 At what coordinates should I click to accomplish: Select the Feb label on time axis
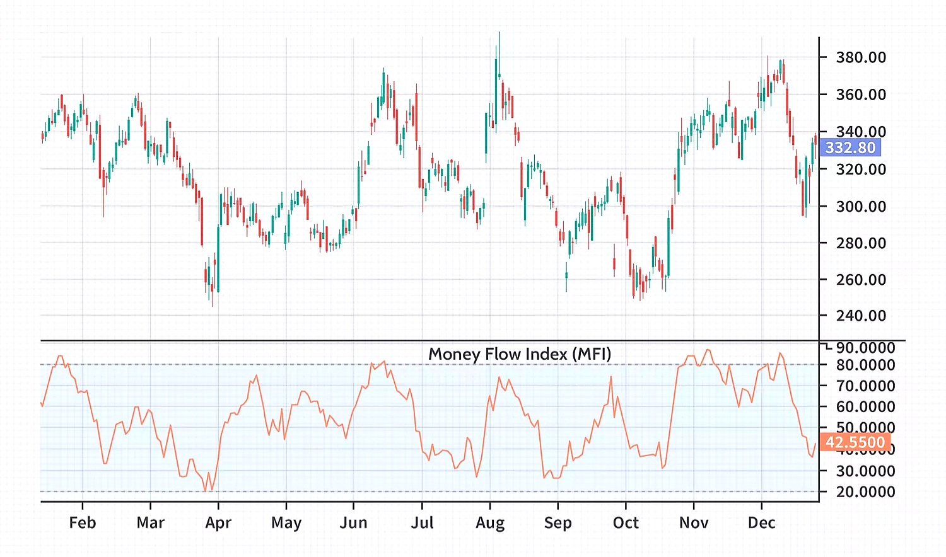[x=83, y=523]
